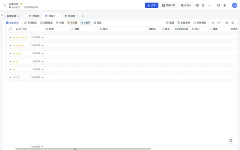Open the notification bell

coord(203,5)
